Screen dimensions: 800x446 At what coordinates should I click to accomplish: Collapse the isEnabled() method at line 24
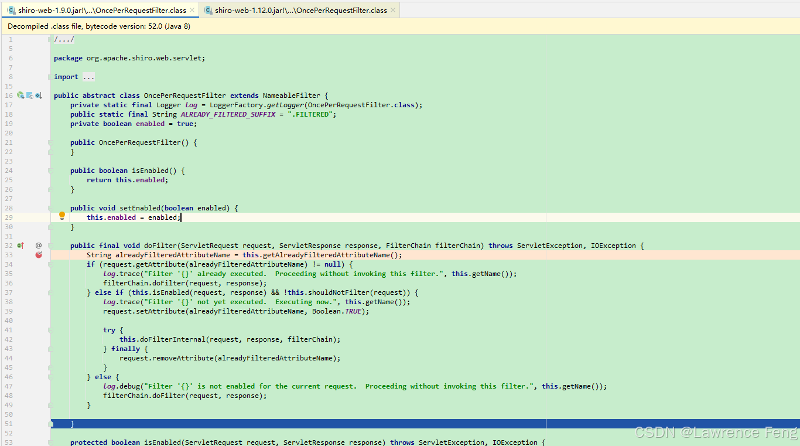pos(50,171)
